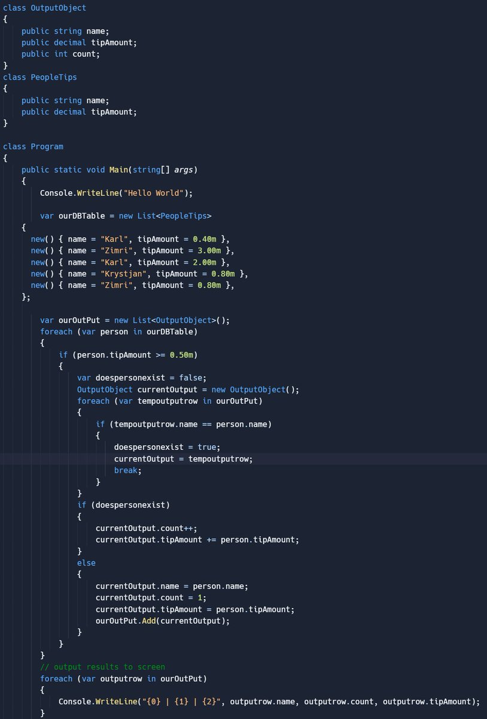Click the 'public static void Main' method signature
The height and width of the screenshot is (719, 487).
click(109, 170)
